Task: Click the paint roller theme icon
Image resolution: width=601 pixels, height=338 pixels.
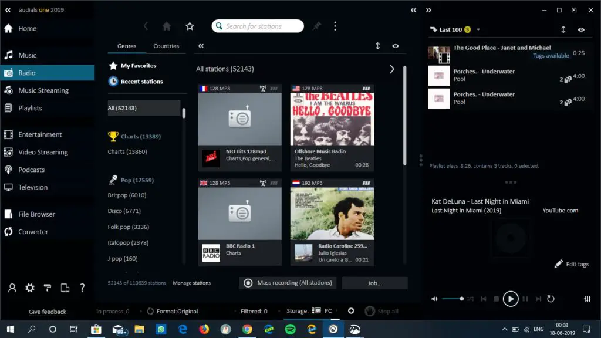Action: click(x=48, y=288)
